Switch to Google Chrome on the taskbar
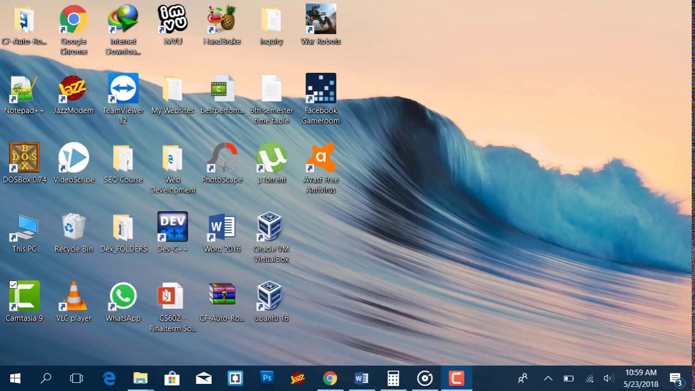Screen dimensions: 695x391 [x=330, y=379]
